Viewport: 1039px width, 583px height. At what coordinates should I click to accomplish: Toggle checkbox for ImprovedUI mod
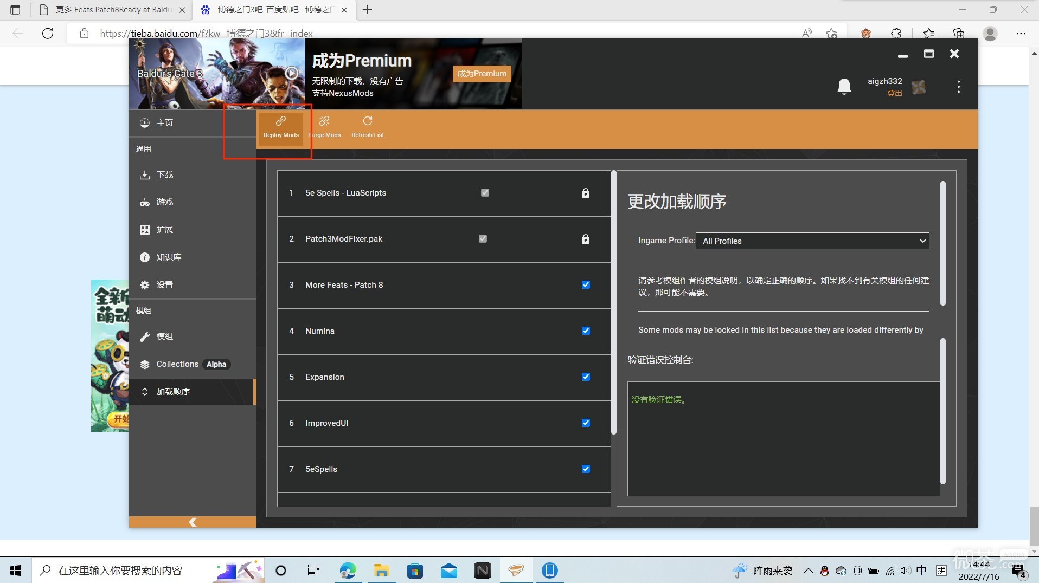click(x=586, y=423)
